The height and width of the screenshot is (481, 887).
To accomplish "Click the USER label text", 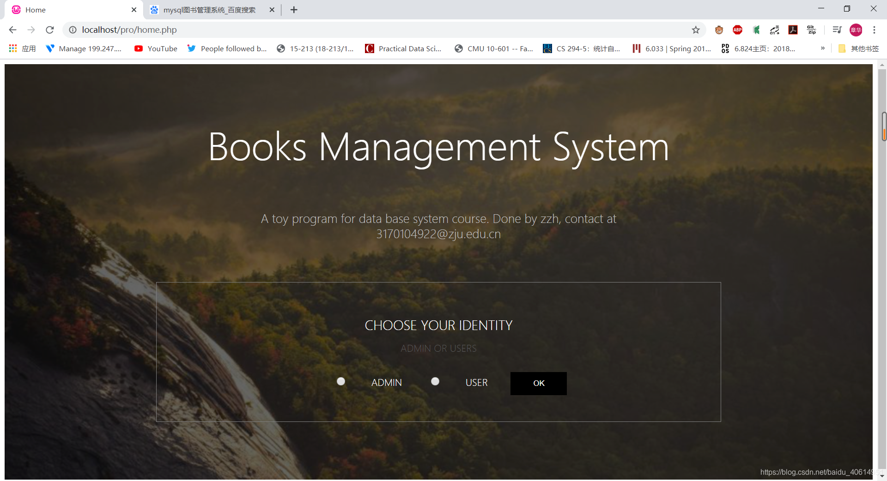I will point(476,383).
